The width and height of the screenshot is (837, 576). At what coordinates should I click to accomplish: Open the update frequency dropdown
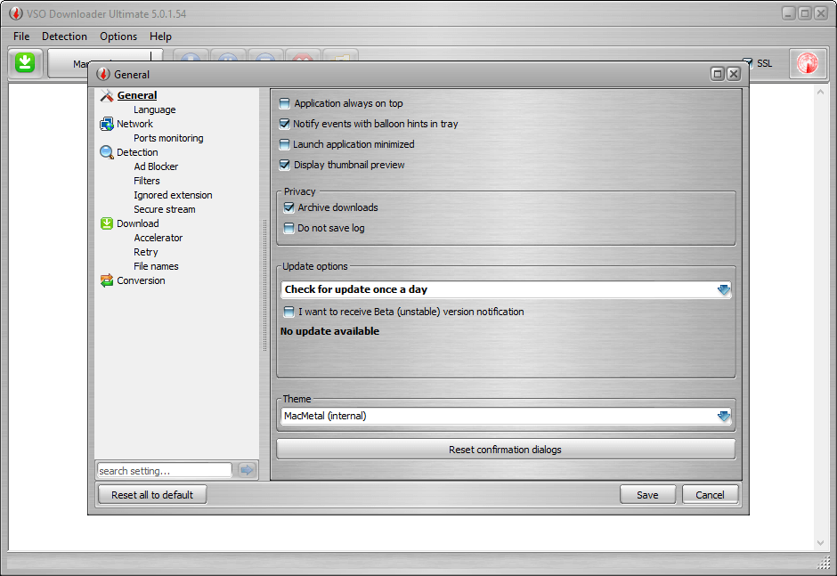pyautogui.click(x=723, y=289)
